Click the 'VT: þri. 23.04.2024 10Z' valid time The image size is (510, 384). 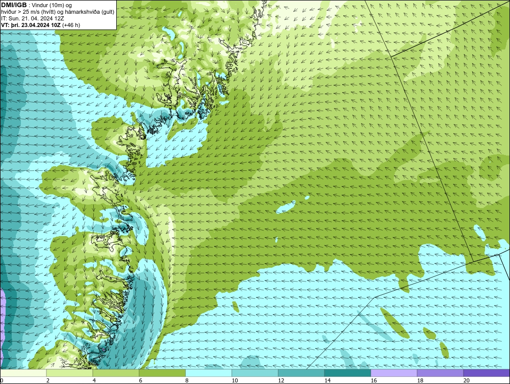tap(30, 25)
